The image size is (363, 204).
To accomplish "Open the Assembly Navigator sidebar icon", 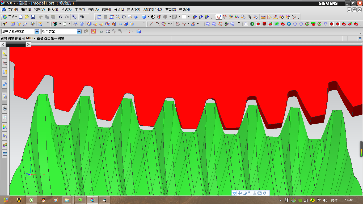I will coord(5,54).
